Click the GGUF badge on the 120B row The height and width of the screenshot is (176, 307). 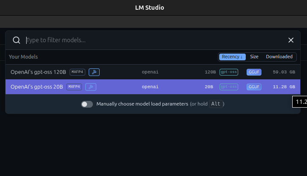254,72
